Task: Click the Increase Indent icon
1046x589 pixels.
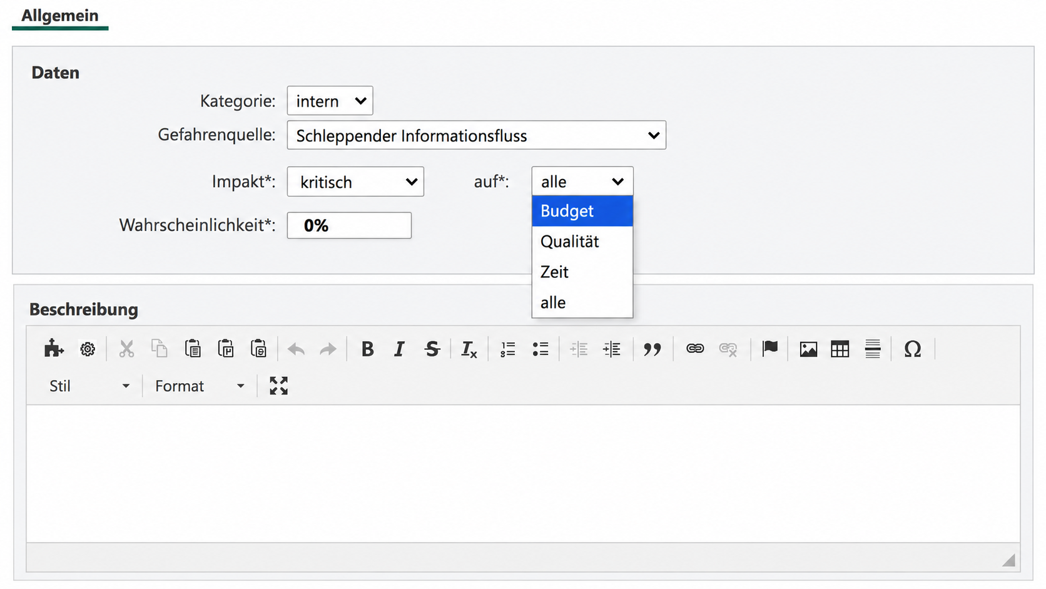Action: point(612,349)
